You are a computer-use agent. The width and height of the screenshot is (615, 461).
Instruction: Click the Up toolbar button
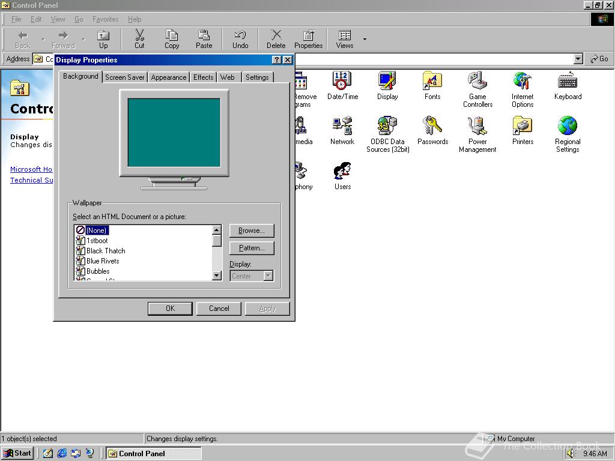[x=103, y=39]
